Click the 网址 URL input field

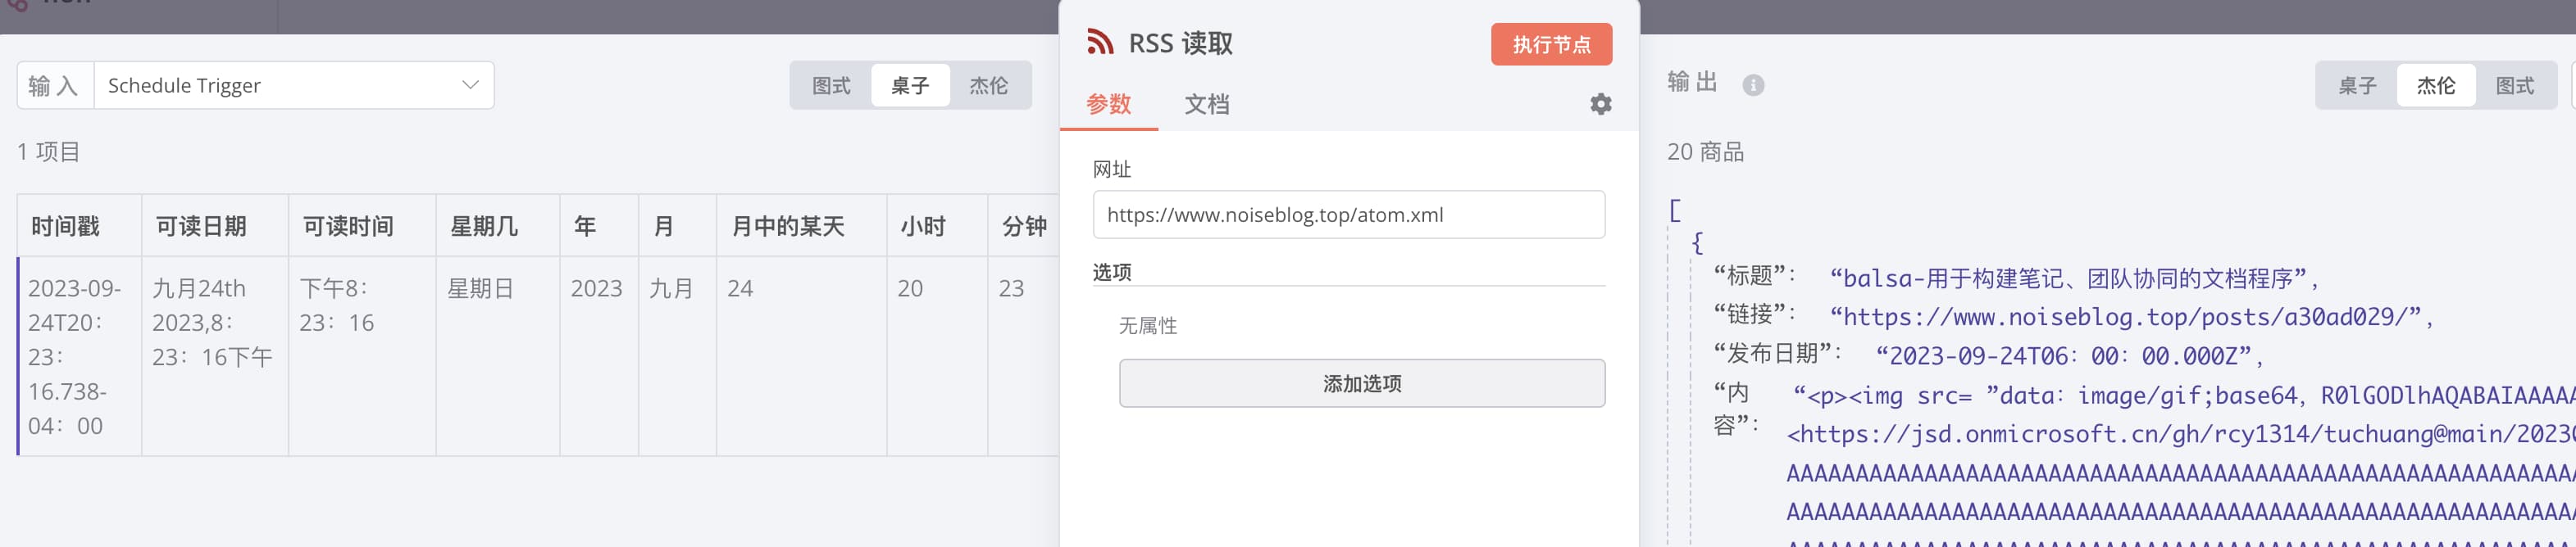click(x=1348, y=215)
